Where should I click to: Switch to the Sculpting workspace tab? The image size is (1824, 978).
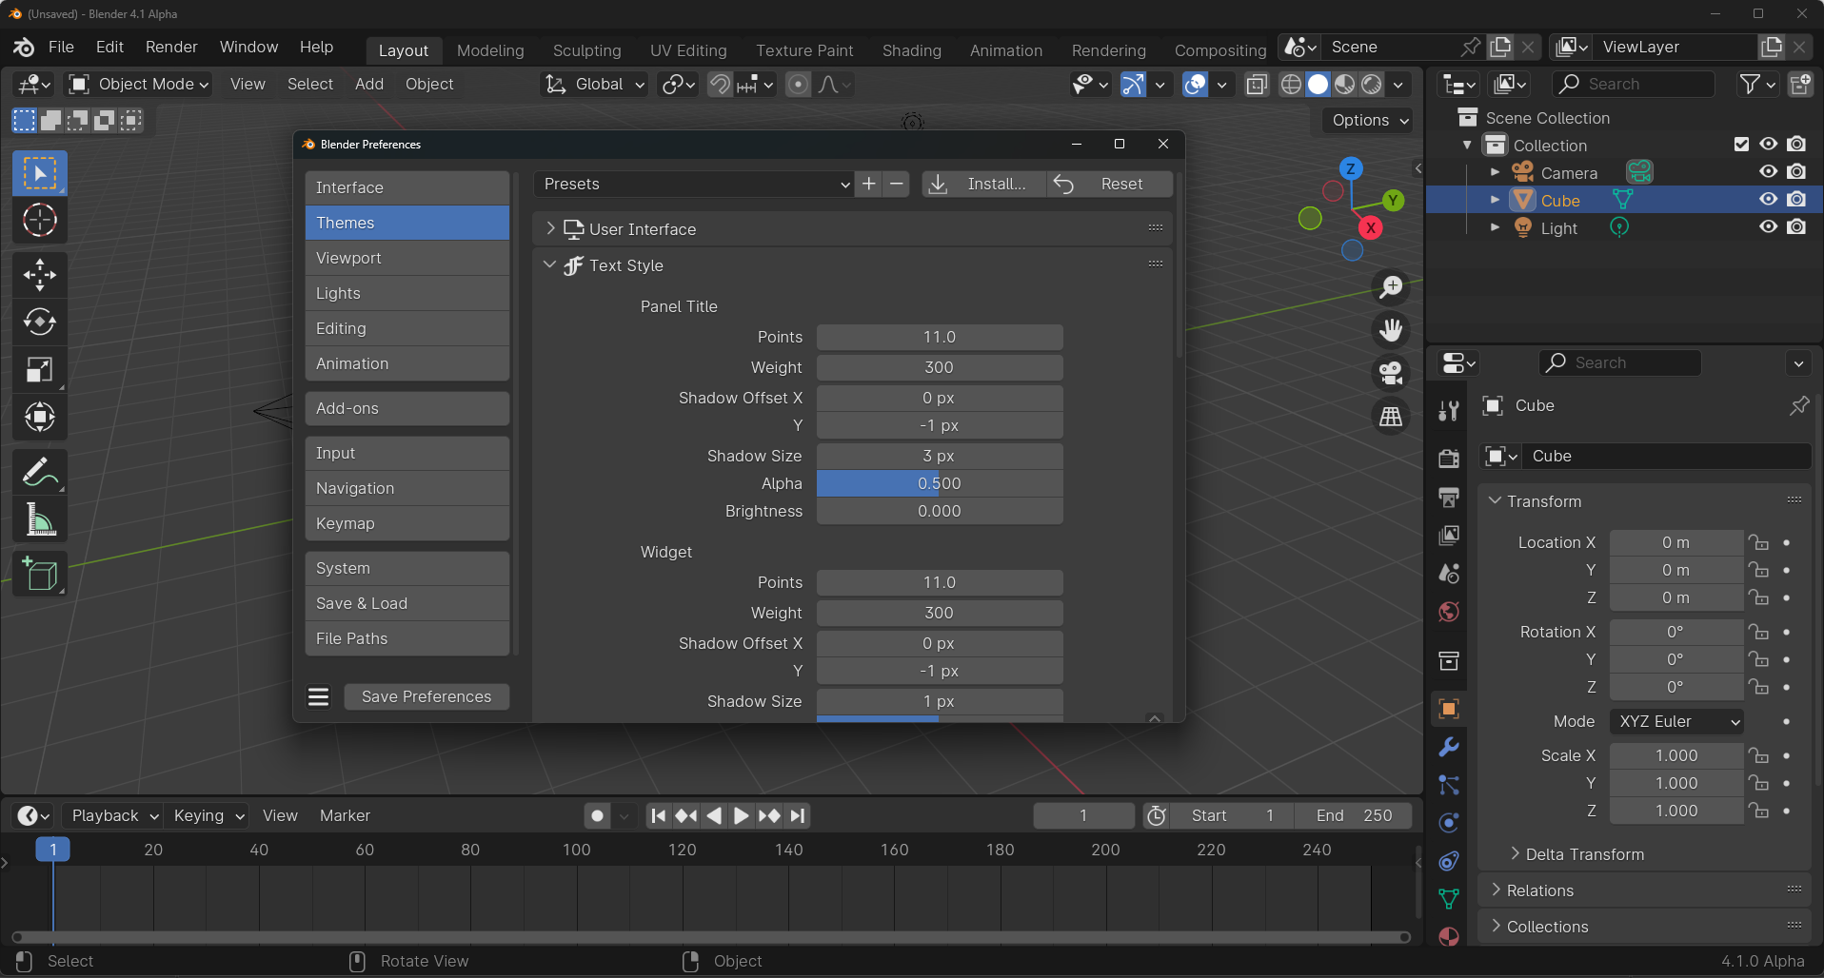coord(586,50)
